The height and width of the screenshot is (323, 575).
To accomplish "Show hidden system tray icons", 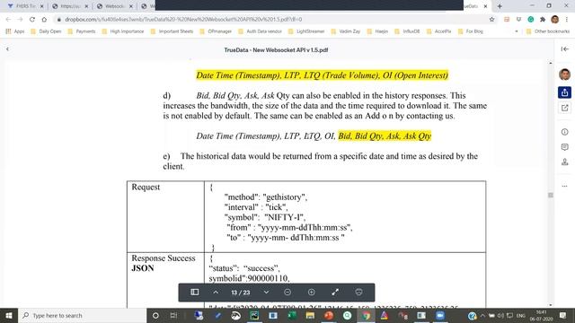I will coord(482,315).
